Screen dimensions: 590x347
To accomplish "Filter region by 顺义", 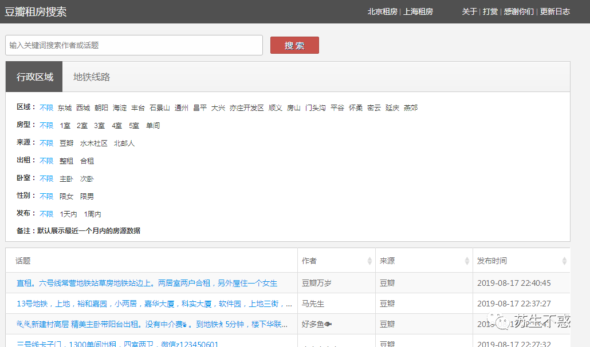I will point(275,108).
